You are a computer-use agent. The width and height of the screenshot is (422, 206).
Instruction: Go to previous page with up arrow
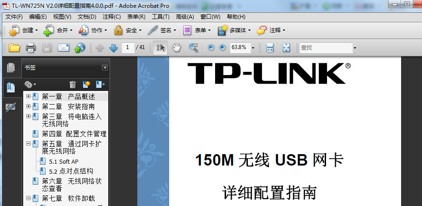[x=100, y=48]
